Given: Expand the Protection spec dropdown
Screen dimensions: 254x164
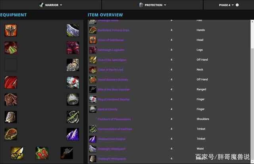Looking at the screenshot, I should [x=152, y=5].
